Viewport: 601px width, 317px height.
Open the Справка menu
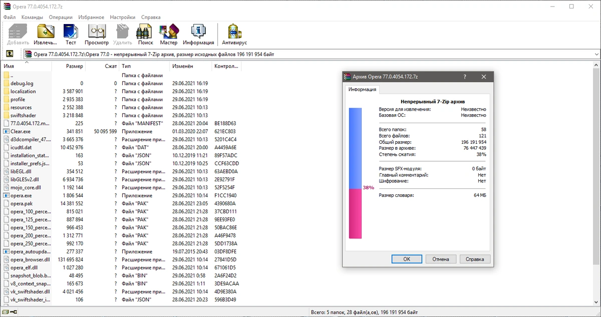pos(151,17)
